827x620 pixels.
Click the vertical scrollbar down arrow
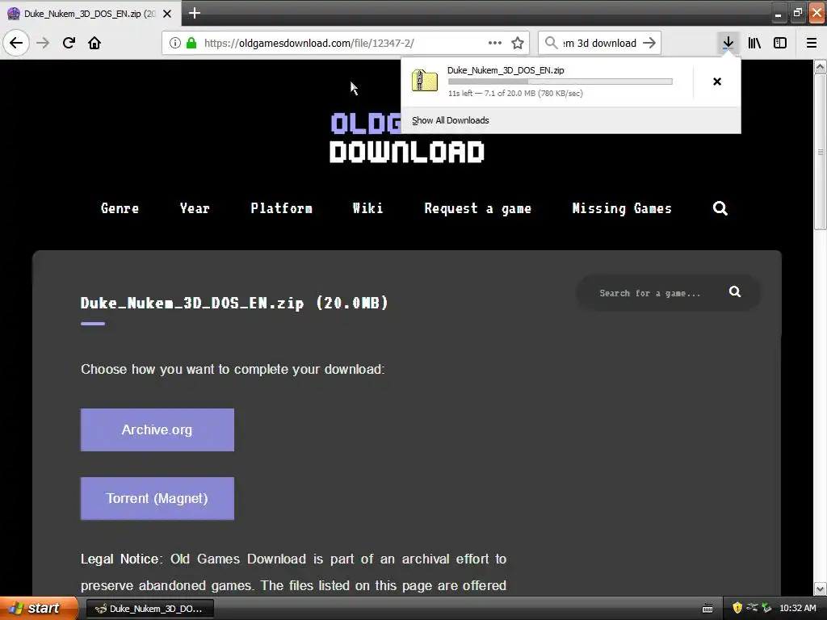tap(820, 589)
